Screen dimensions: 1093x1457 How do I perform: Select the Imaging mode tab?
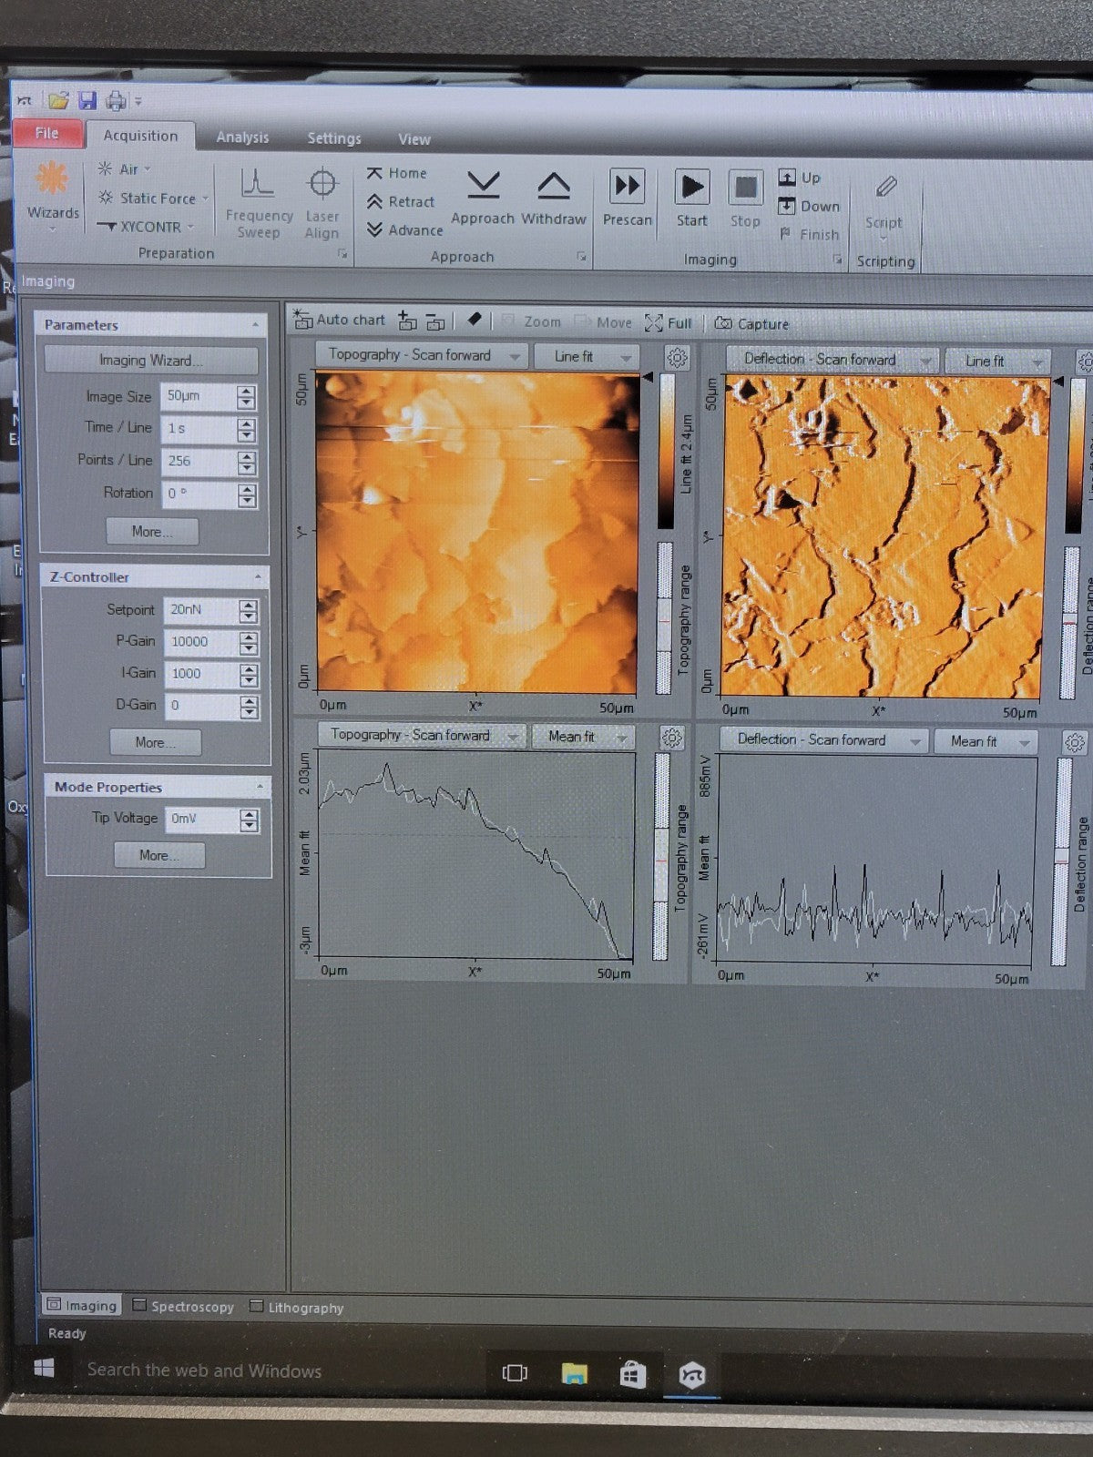[82, 1305]
